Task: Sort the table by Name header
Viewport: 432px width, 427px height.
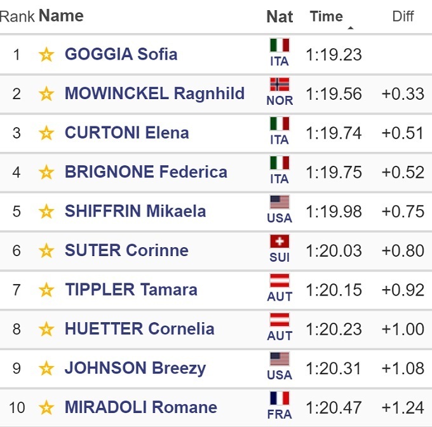Action: click(x=61, y=16)
